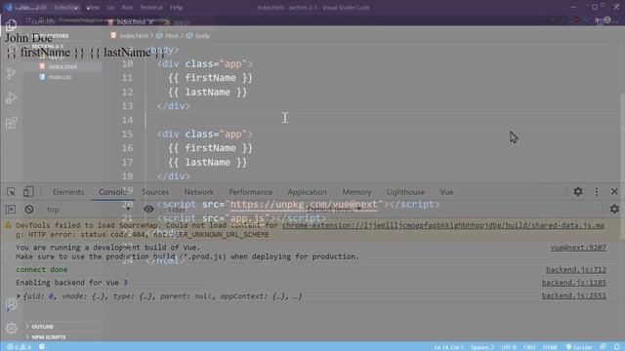Close the index.html editor tab

click(x=150, y=22)
